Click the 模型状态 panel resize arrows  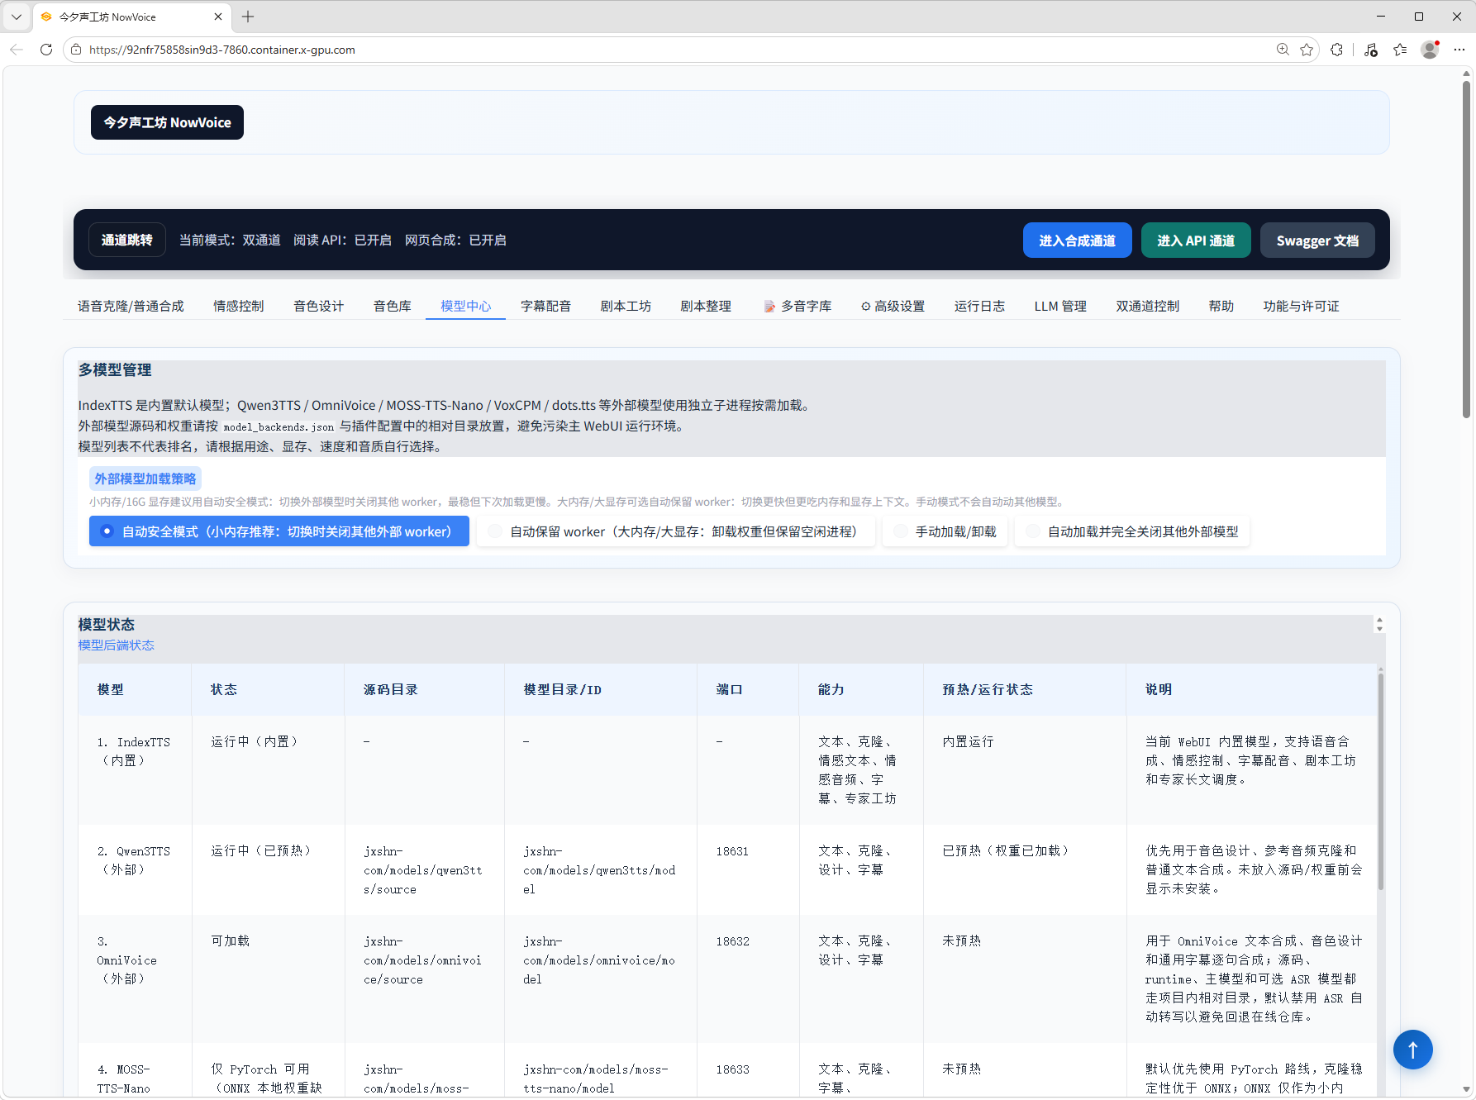1379,624
